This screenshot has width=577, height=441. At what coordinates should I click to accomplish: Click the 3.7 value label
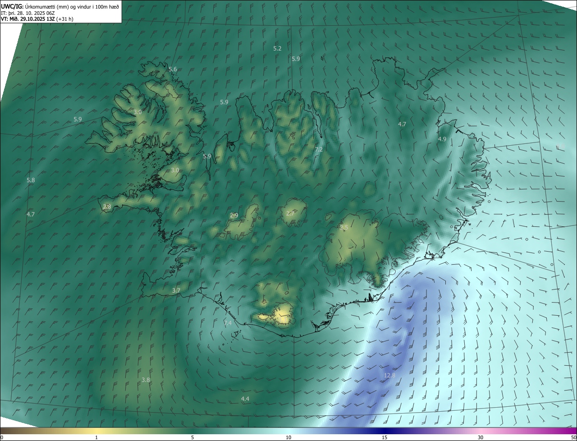pos(176,291)
